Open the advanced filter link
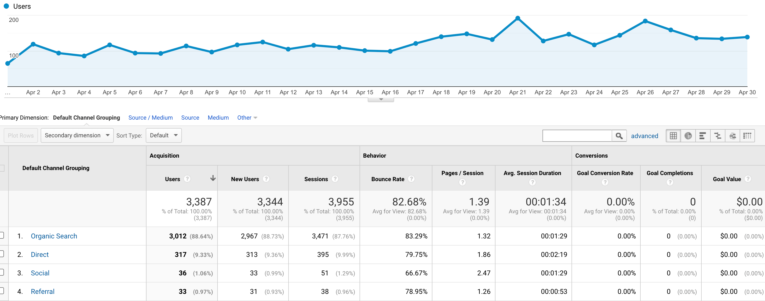 tap(644, 136)
